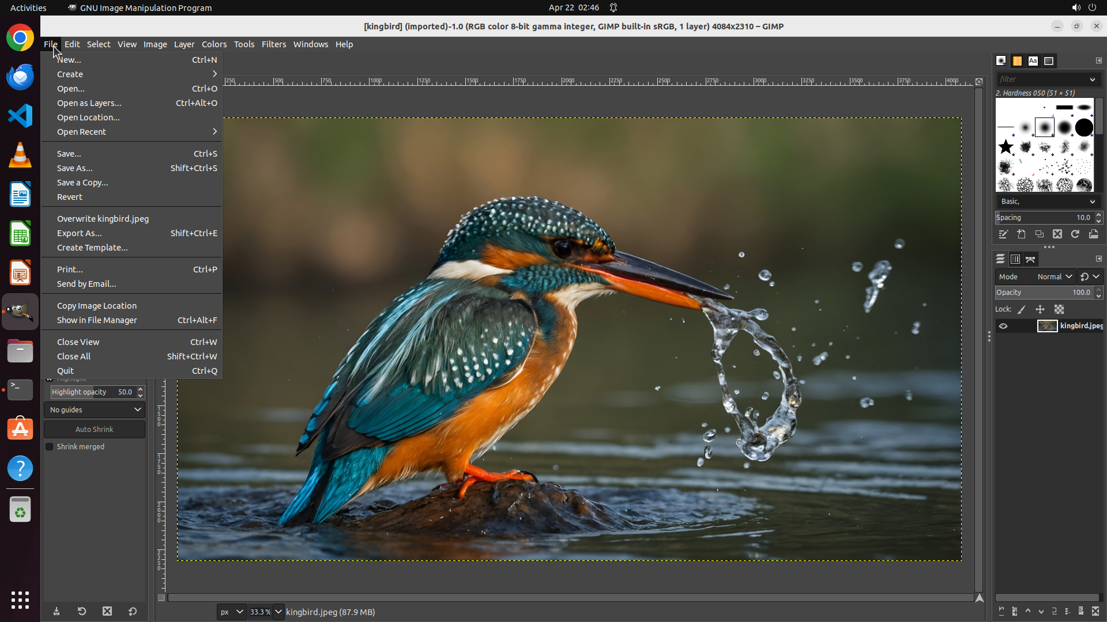Select the black star brush thumbnail
Viewport: 1107px width, 622px height.
click(x=1006, y=147)
